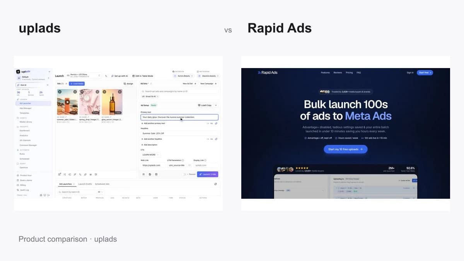Toggle the Paused switch

tap(185, 174)
